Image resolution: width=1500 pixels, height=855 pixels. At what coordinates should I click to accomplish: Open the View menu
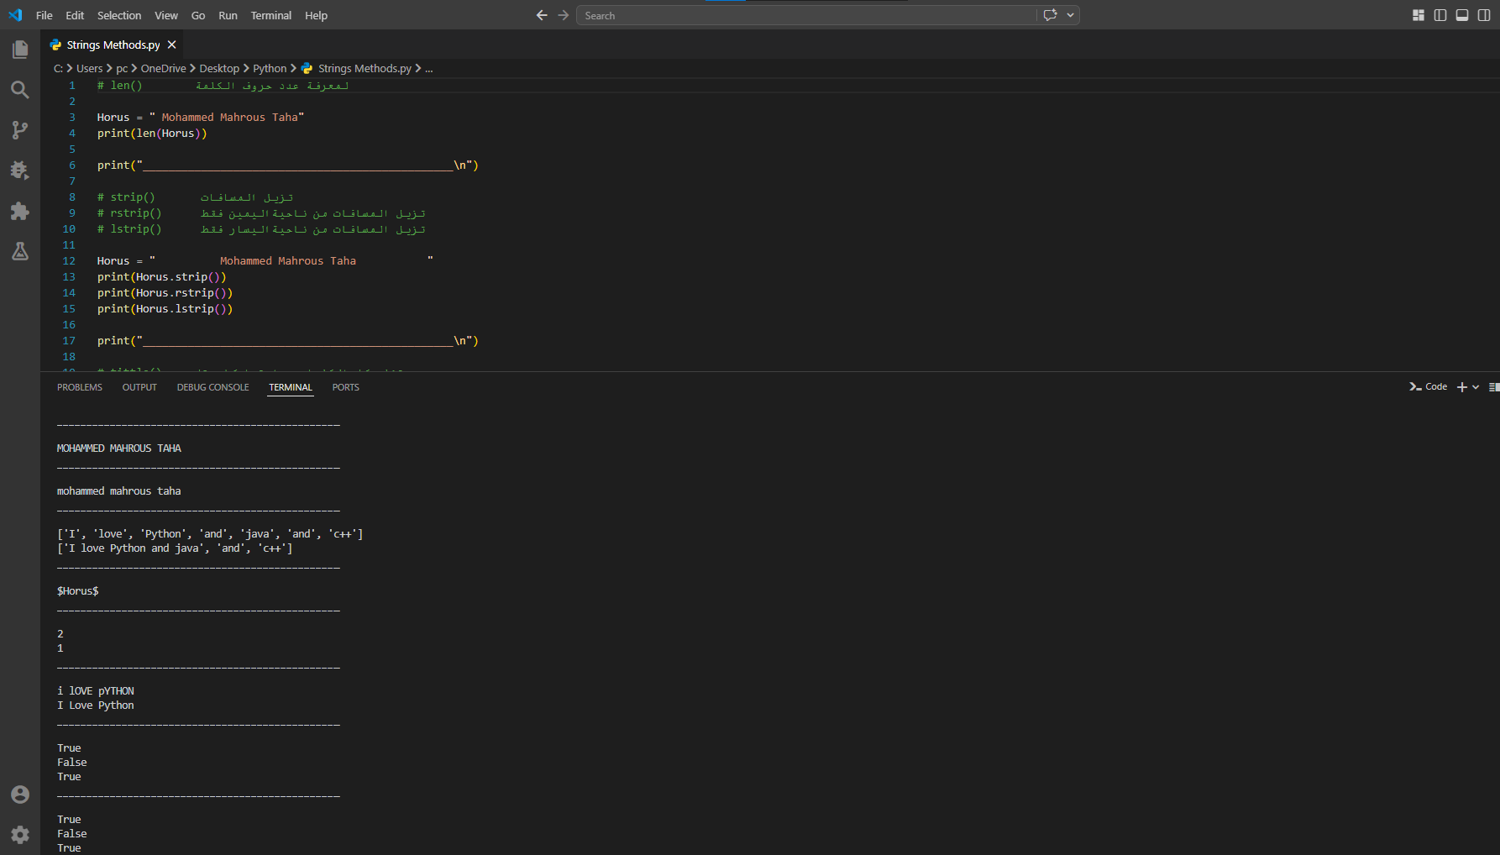pyautogui.click(x=166, y=15)
